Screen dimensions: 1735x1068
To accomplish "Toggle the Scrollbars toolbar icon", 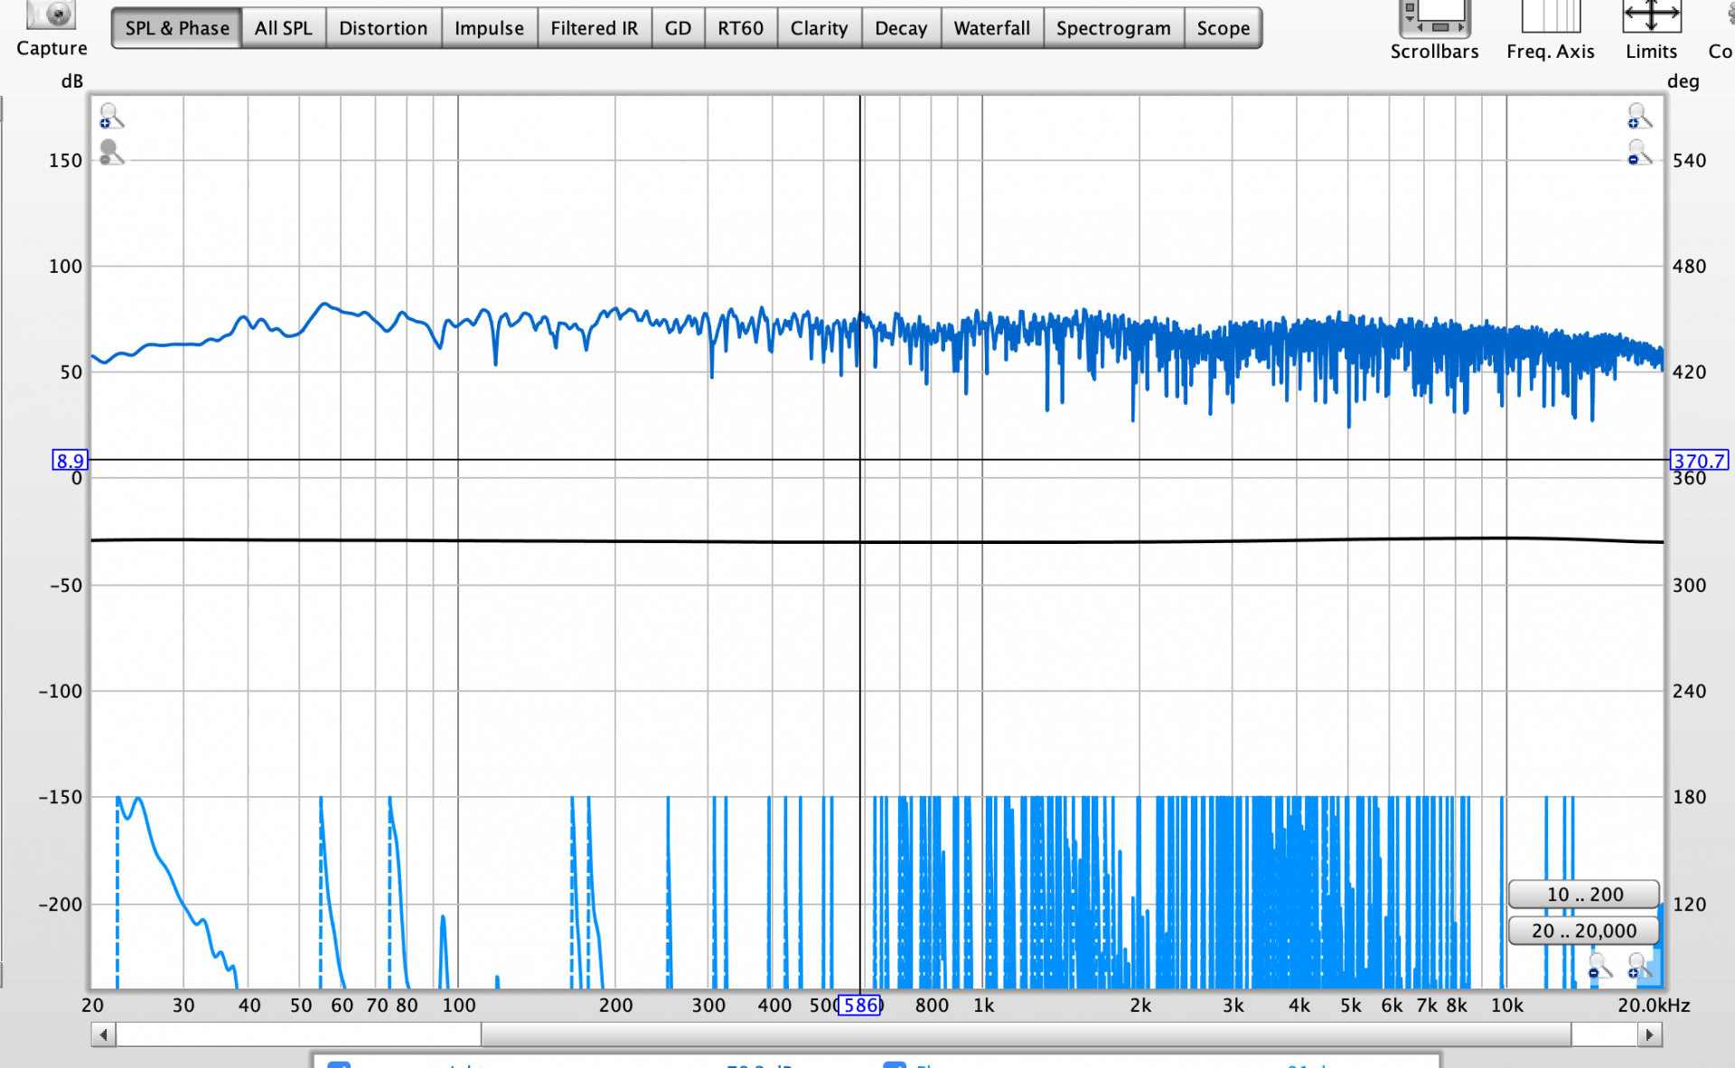I will click(x=1433, y=18).
